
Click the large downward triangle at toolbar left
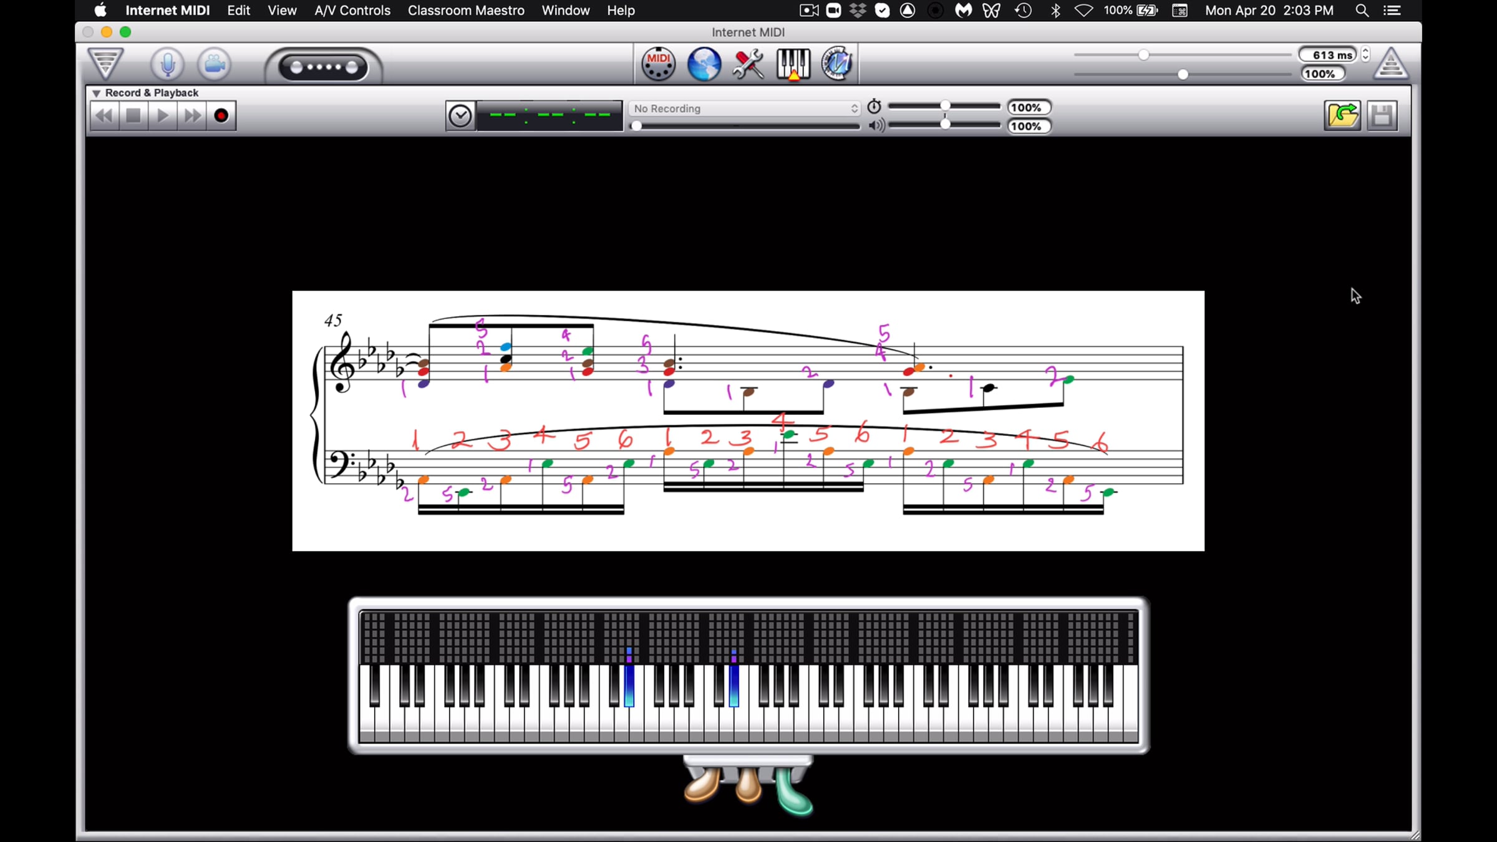tap(105, 63)
